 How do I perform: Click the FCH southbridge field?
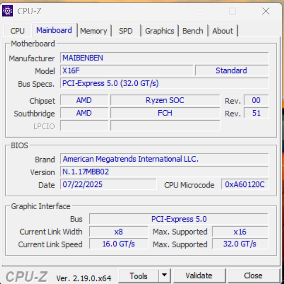[x=165, y=113]
